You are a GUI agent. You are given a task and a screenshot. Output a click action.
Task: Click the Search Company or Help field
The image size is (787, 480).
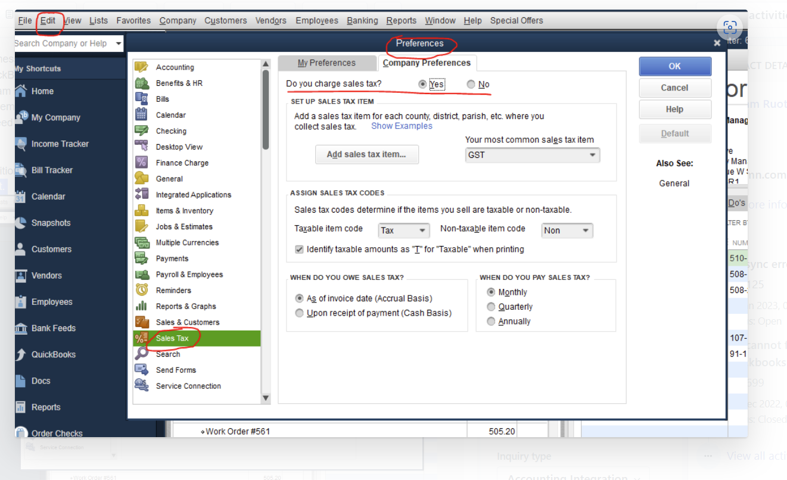[x=64, y=43]
